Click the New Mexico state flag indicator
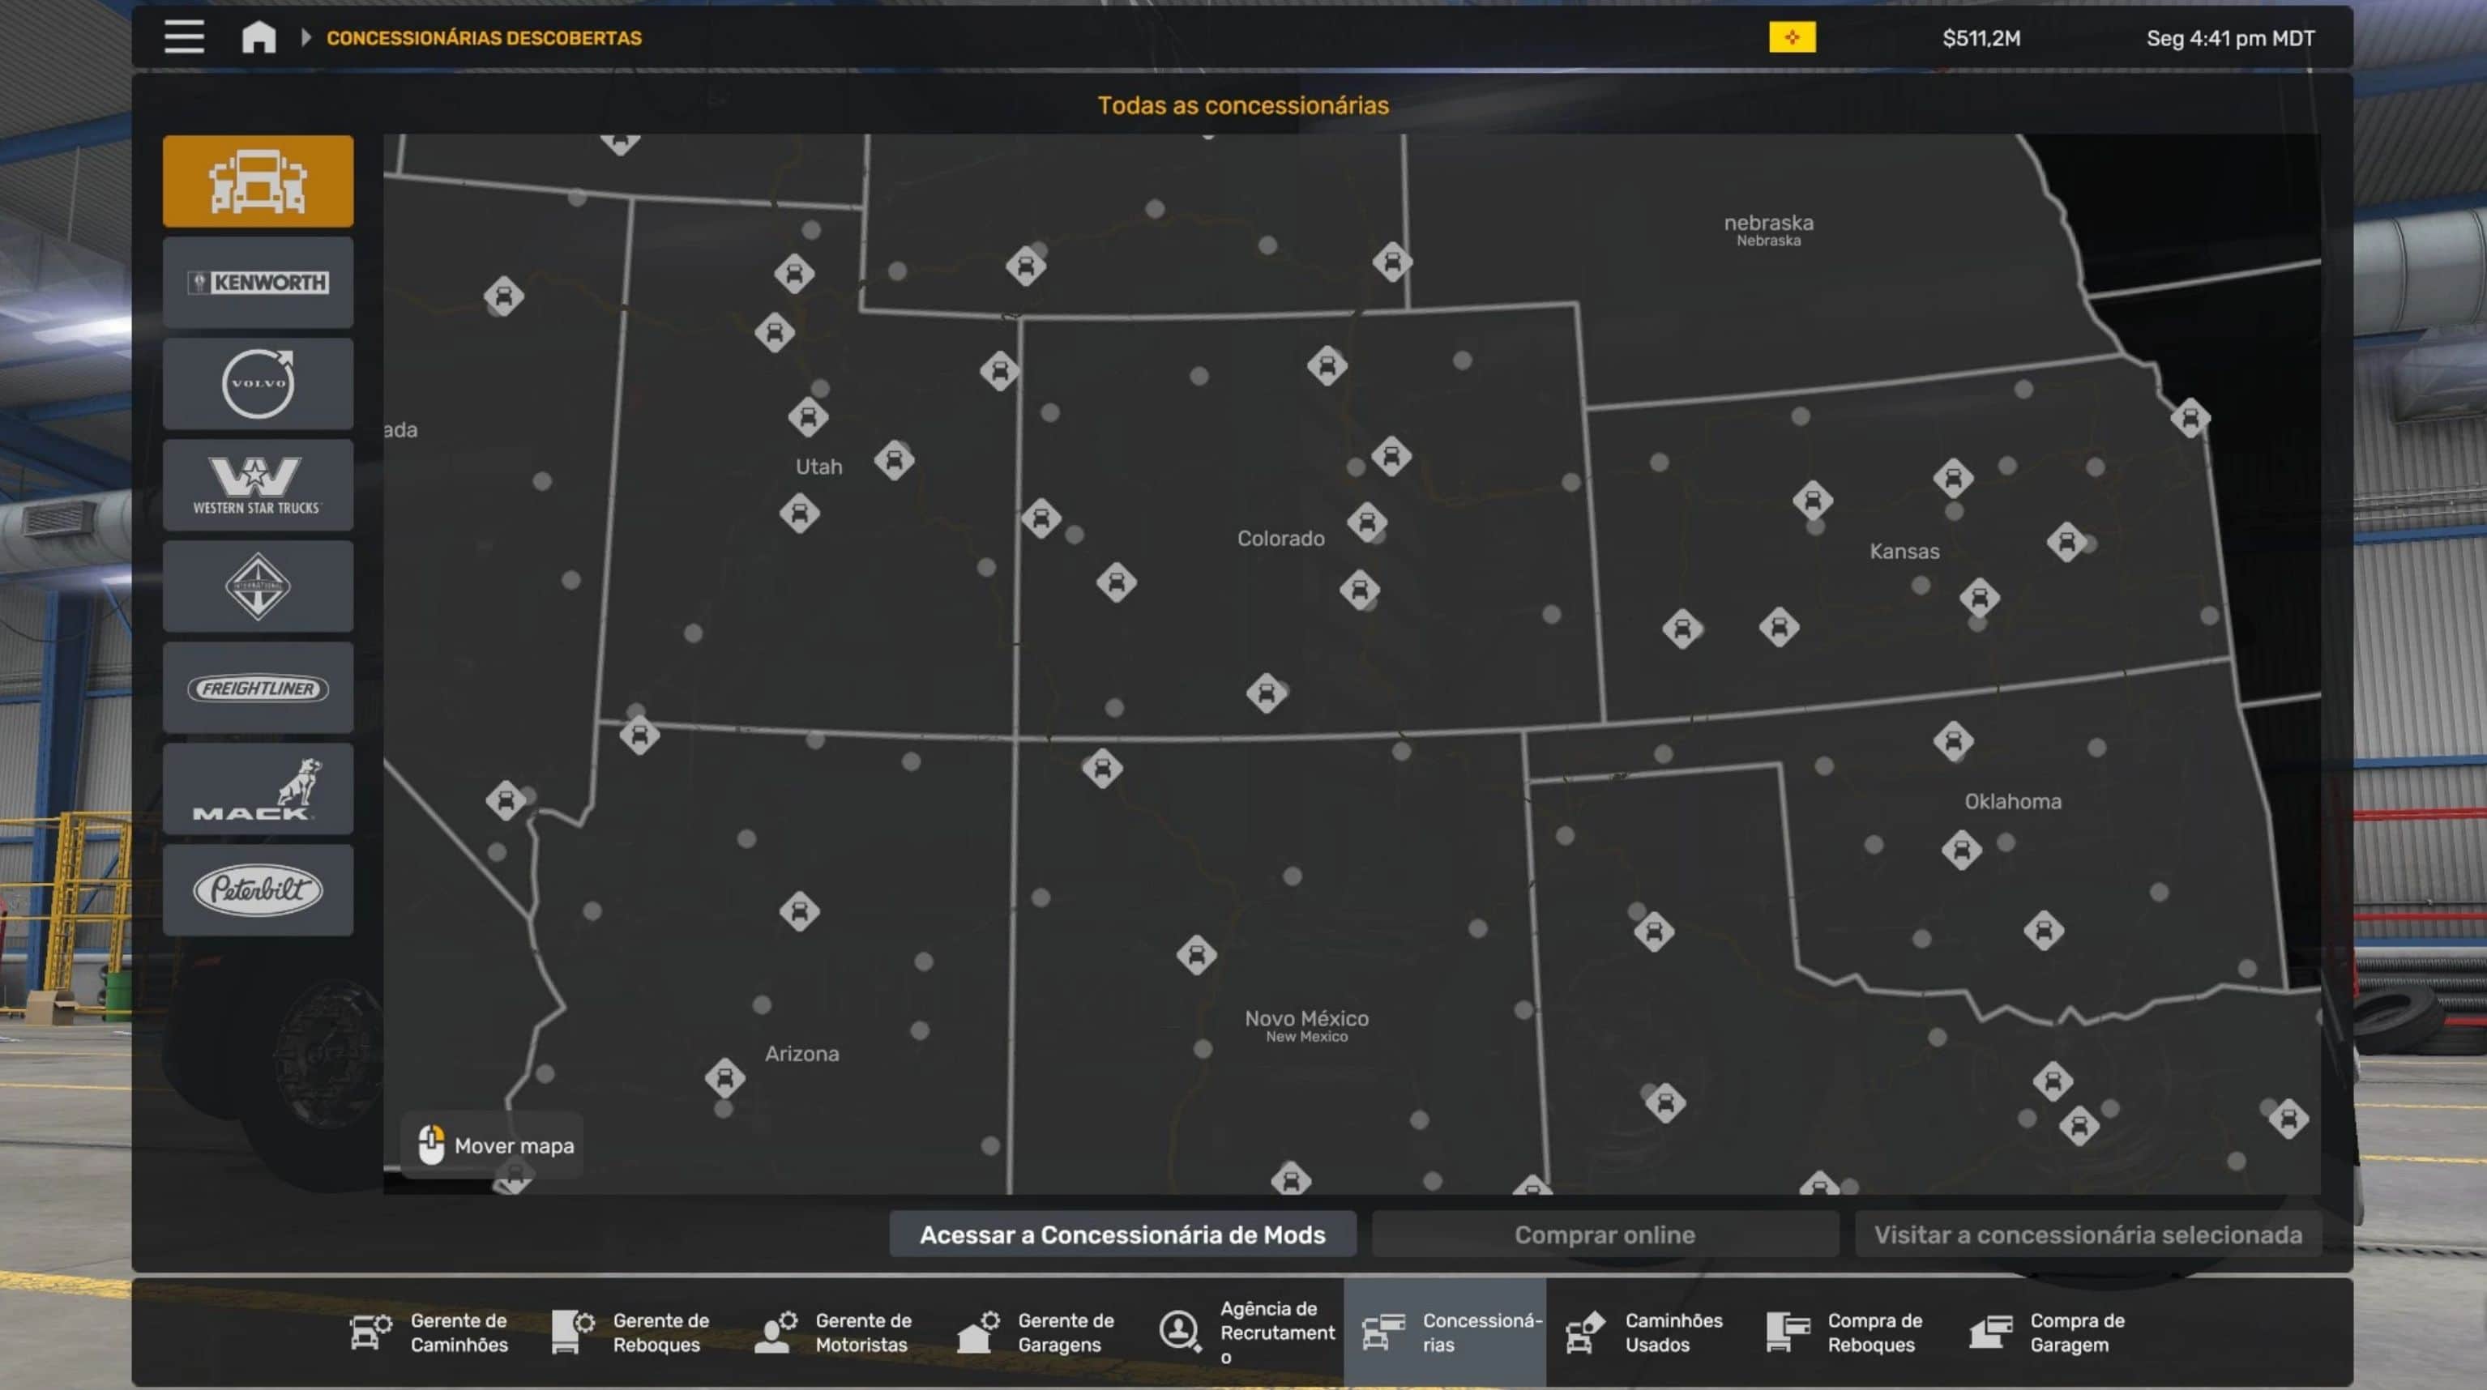Image resolution: width=2487 pixels, height=1390 pixels. 1792,37
